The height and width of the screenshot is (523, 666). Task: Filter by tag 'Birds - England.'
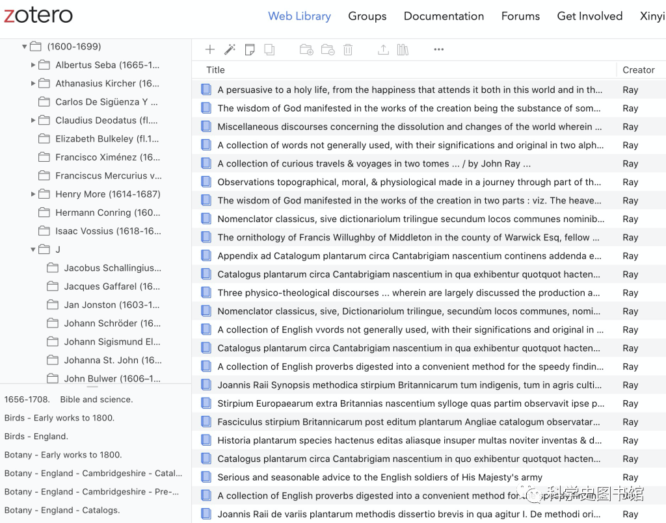[36, 436]
